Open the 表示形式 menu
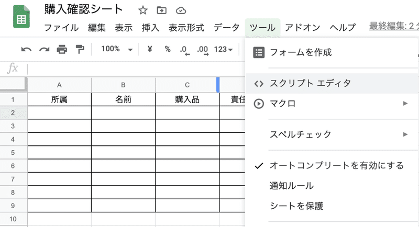Image resolution: width=419 pixels, height=227 pixels. [x=186, y=28]
